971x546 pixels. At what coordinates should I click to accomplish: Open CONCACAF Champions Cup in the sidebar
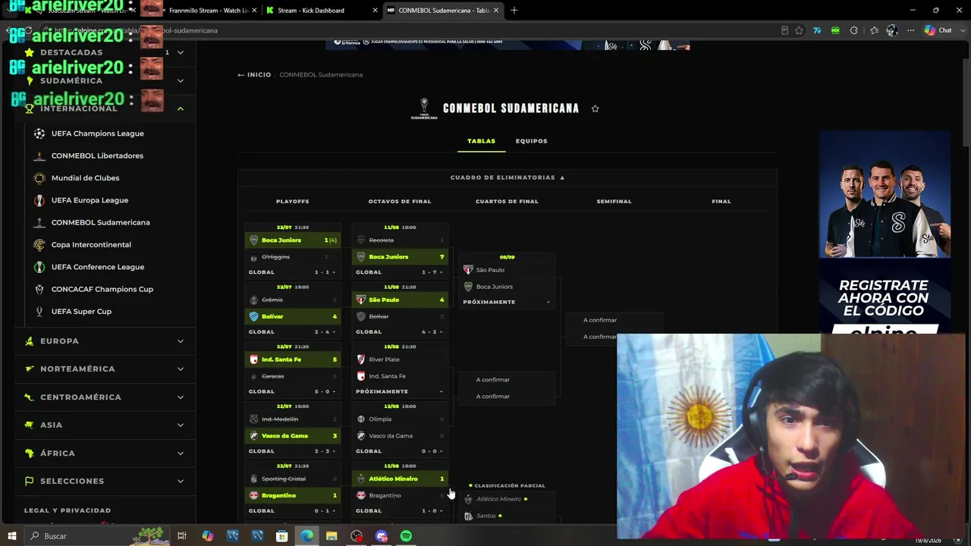click(x=102, y=289)
